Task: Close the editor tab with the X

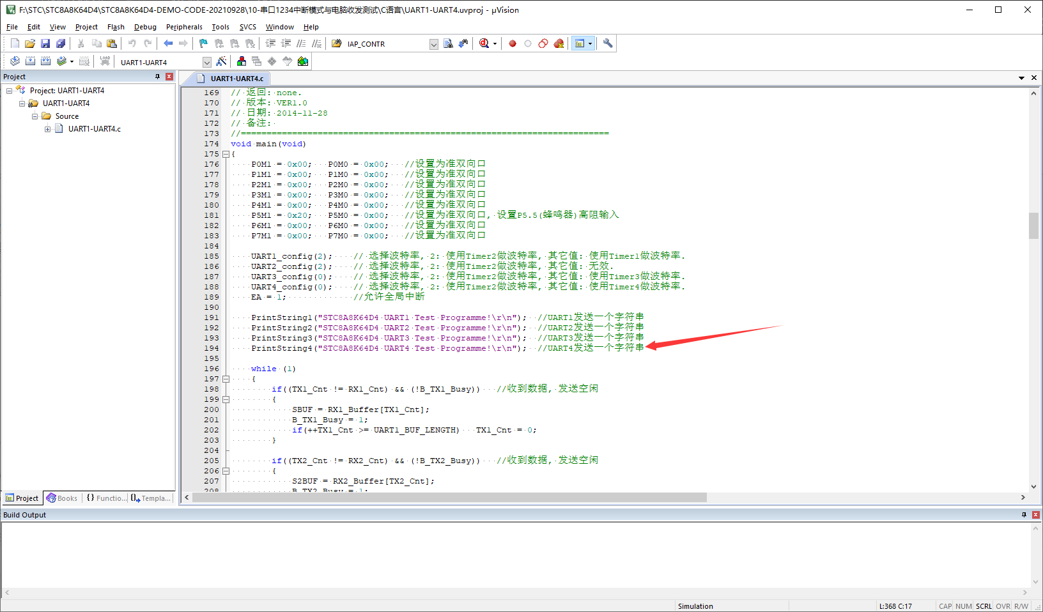Action: (x=1034, y=78)
